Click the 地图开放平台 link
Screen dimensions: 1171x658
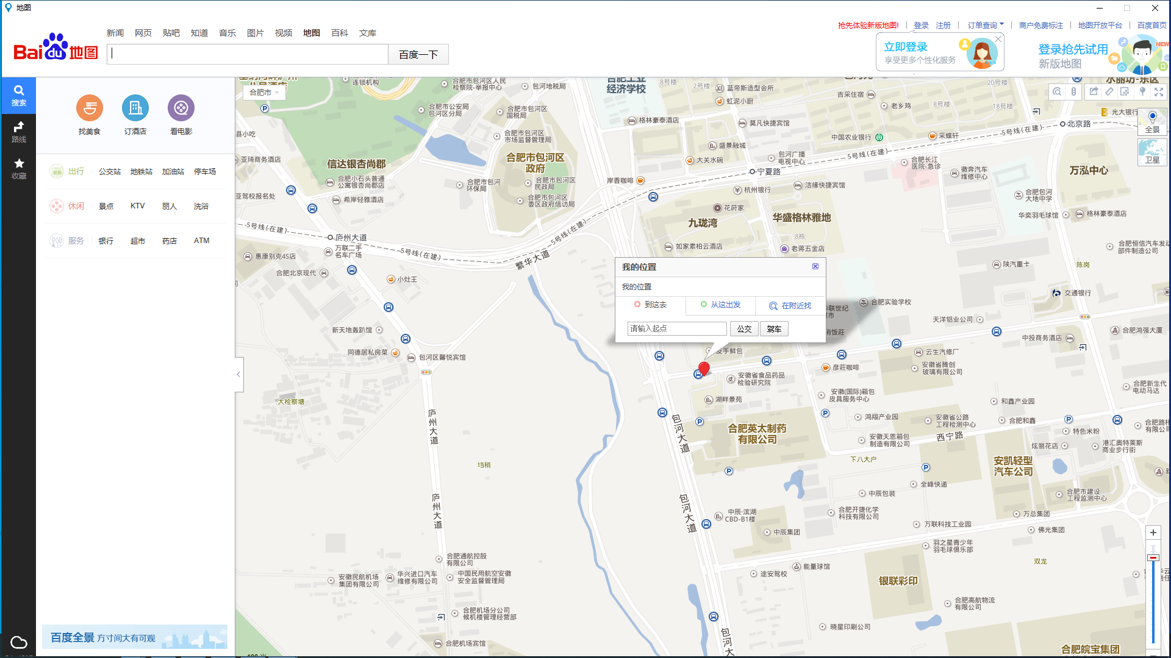pyautogui.click(x=1100, y=25)
